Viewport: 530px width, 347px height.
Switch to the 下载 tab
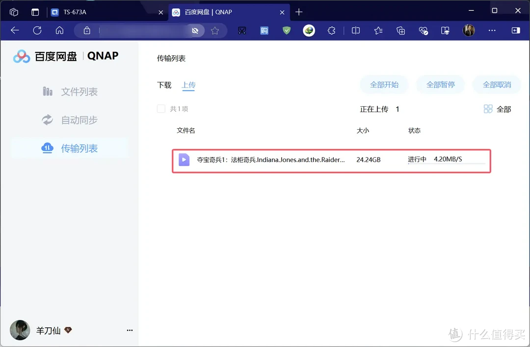coord(164,85)
